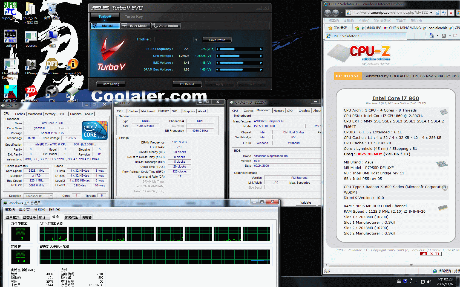Click the blue help question-mark tray icon
Screen dimensions: 460x287
click(x=405, y=281)
